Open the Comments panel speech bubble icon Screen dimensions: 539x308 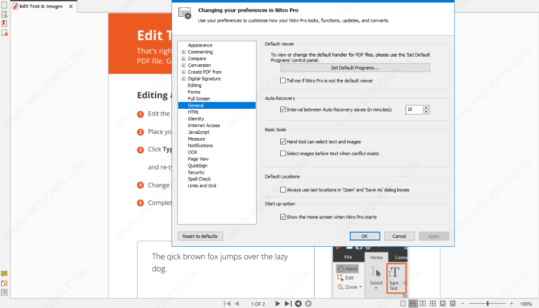(x=4, y=274)
